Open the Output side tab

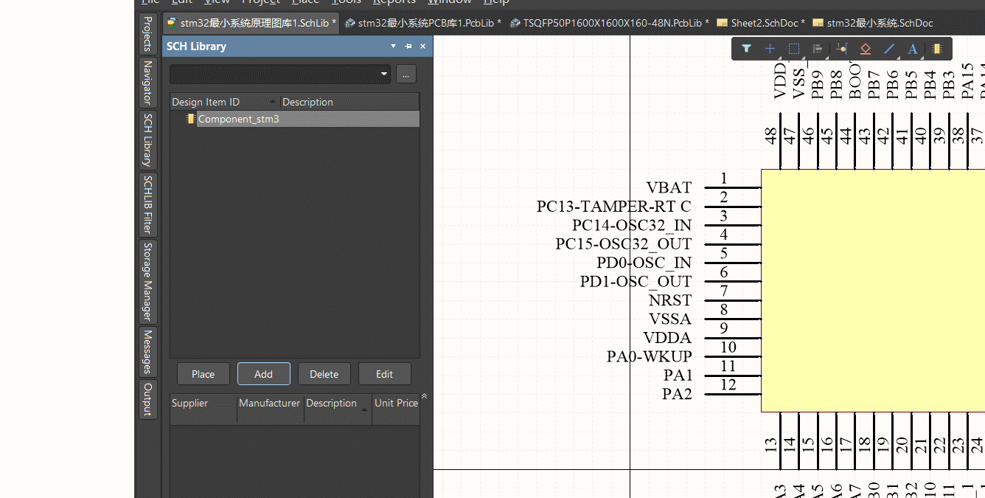(x=147, y=399)
